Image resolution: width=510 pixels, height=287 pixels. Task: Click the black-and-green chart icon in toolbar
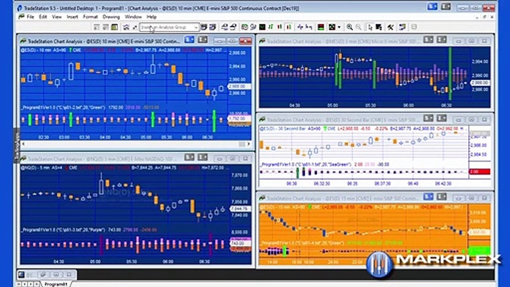[x=262, y=27]
